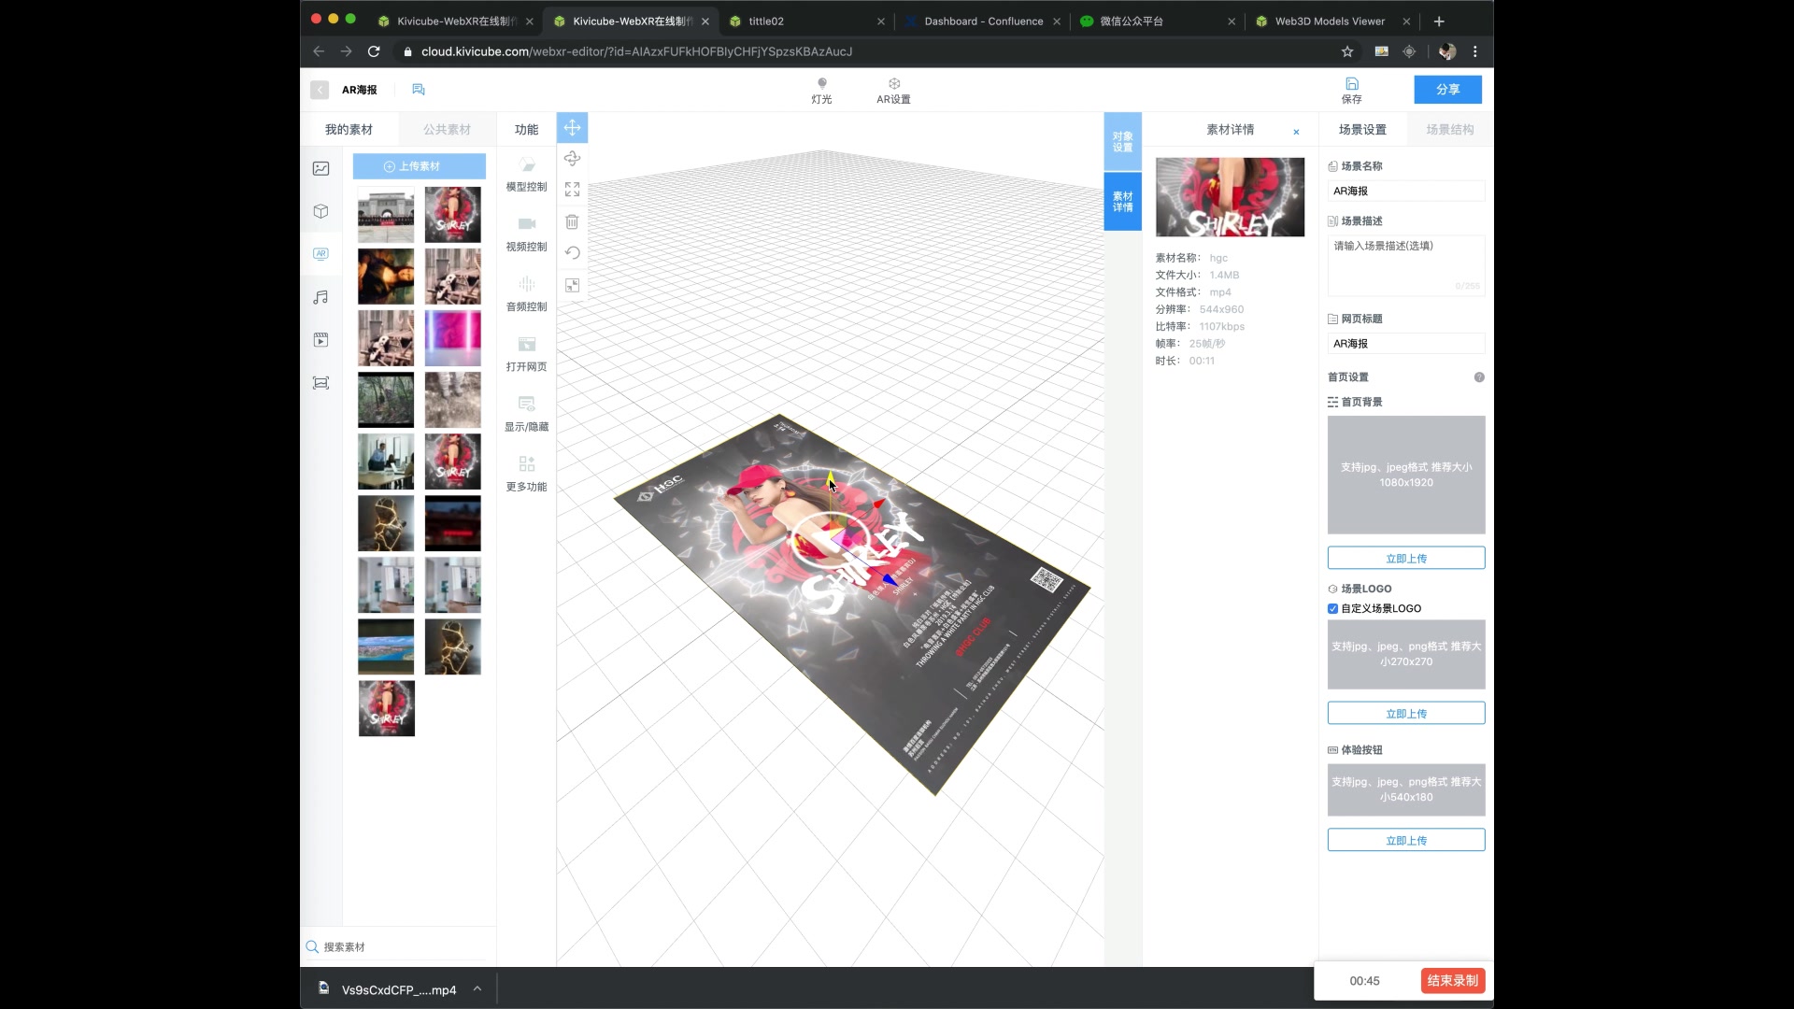Uncheck 自定义场景LOGO checkbox
The height and width of the screenshot is (1009, 1794).
pos(1332,608)
